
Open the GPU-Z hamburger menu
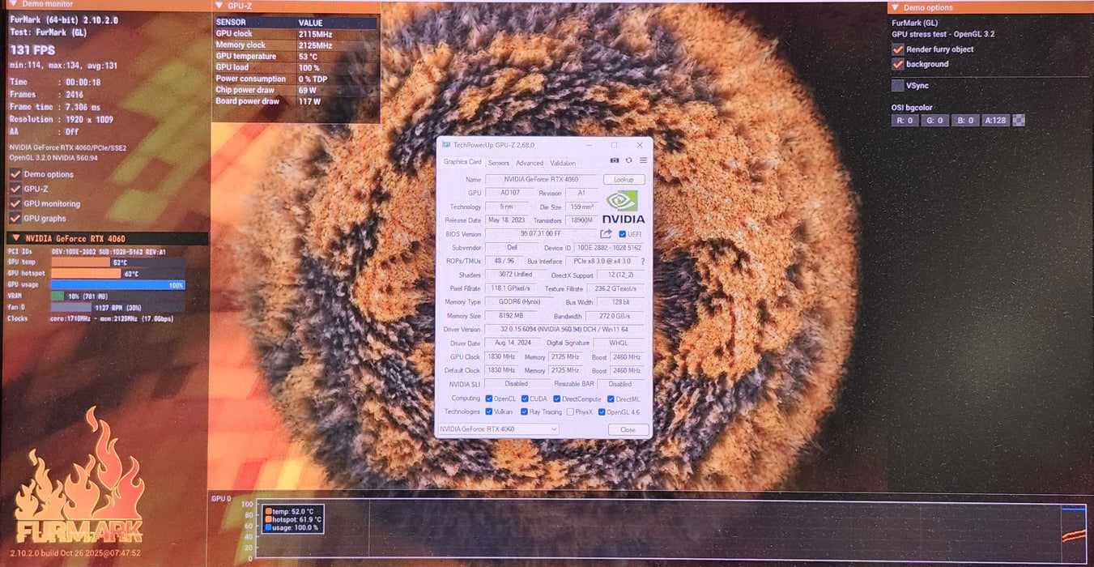click(643, 160)
